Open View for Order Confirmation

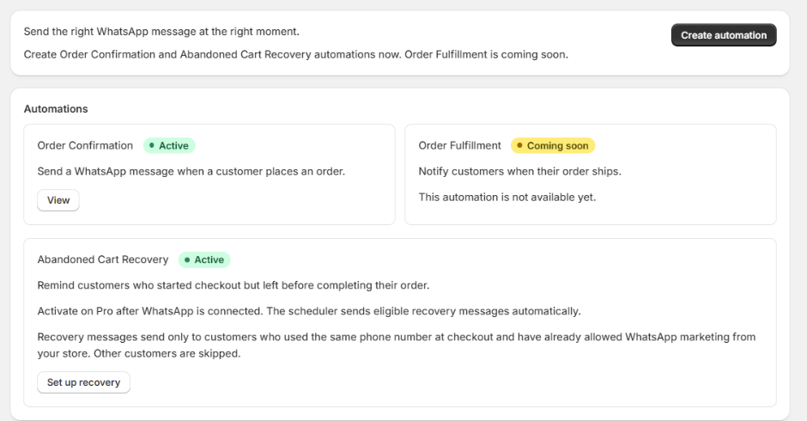58,200
